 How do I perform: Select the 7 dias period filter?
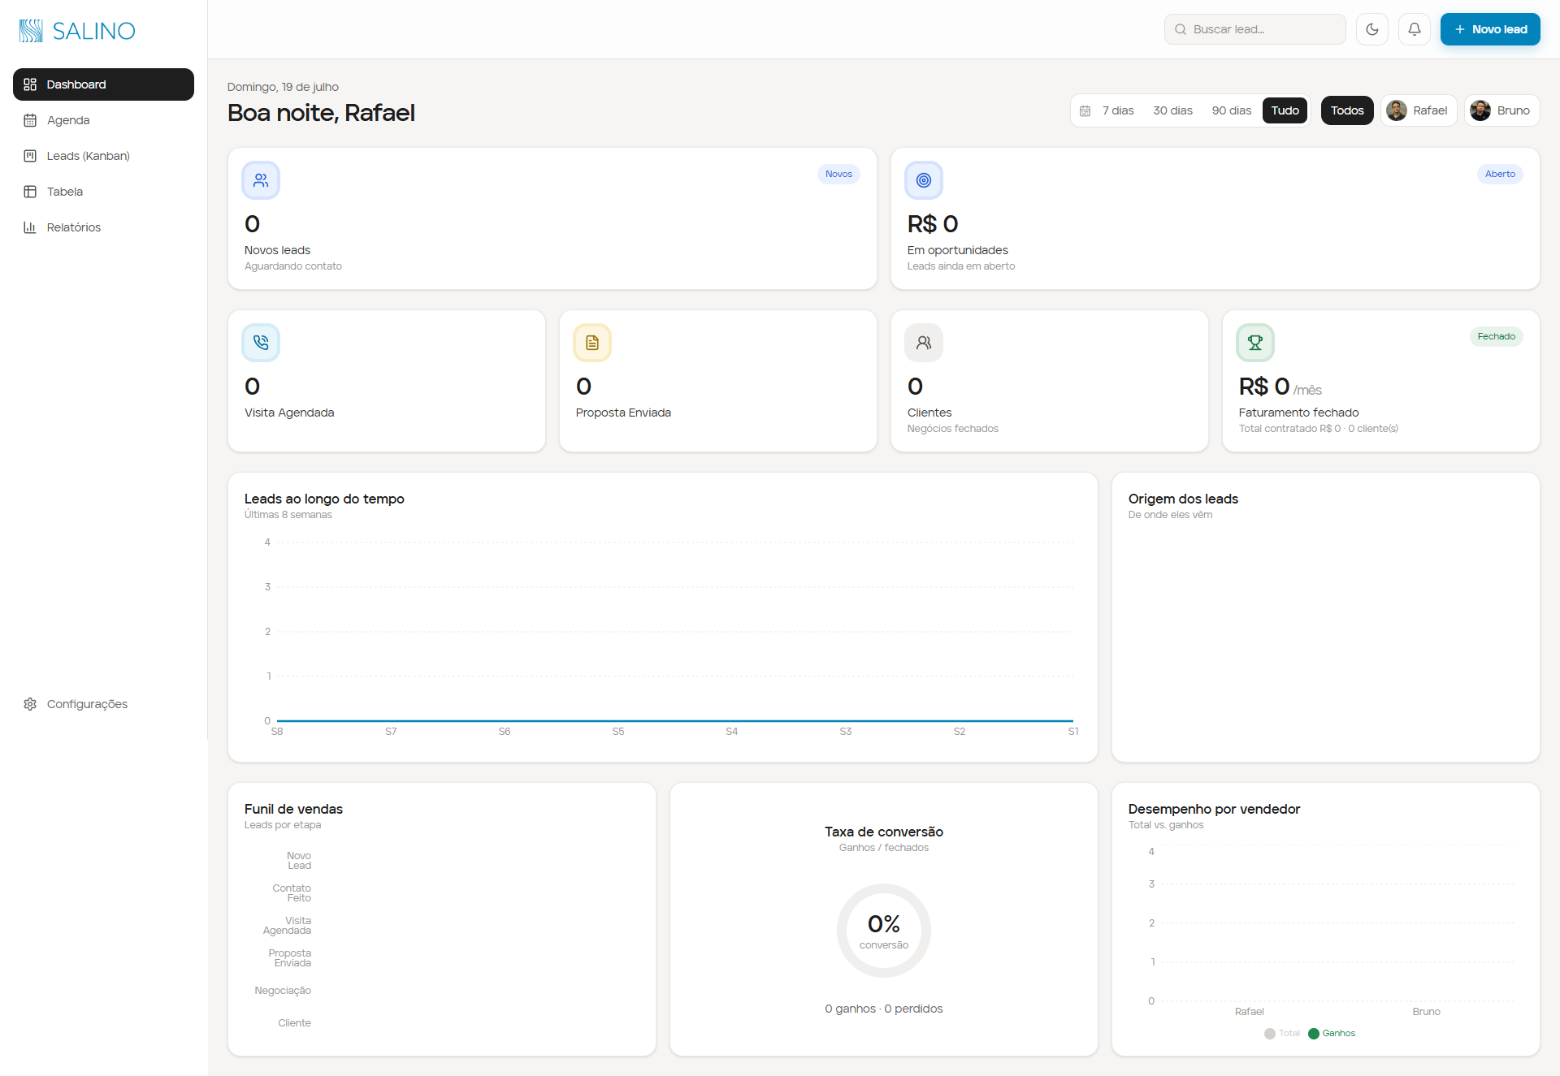[1118, 110]
